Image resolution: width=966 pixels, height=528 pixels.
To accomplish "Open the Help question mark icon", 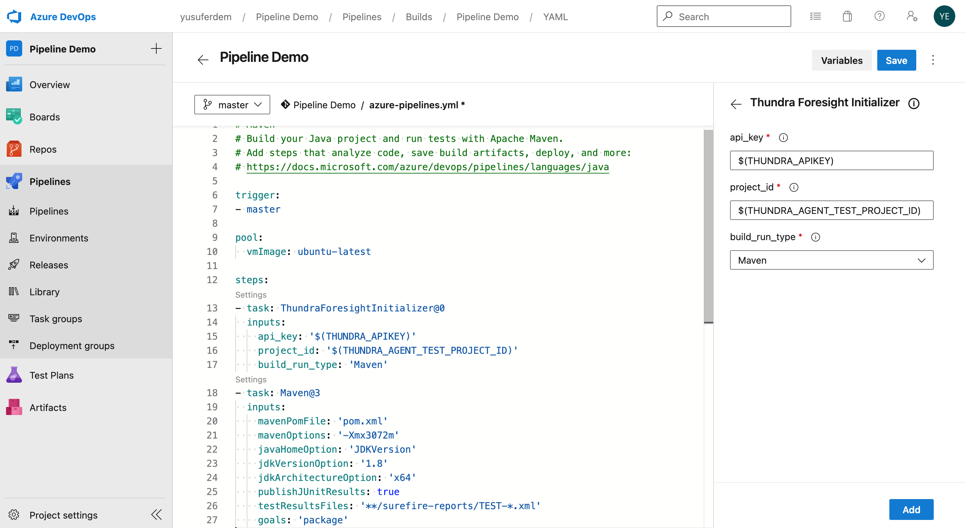I will click(x=879, y=16).
